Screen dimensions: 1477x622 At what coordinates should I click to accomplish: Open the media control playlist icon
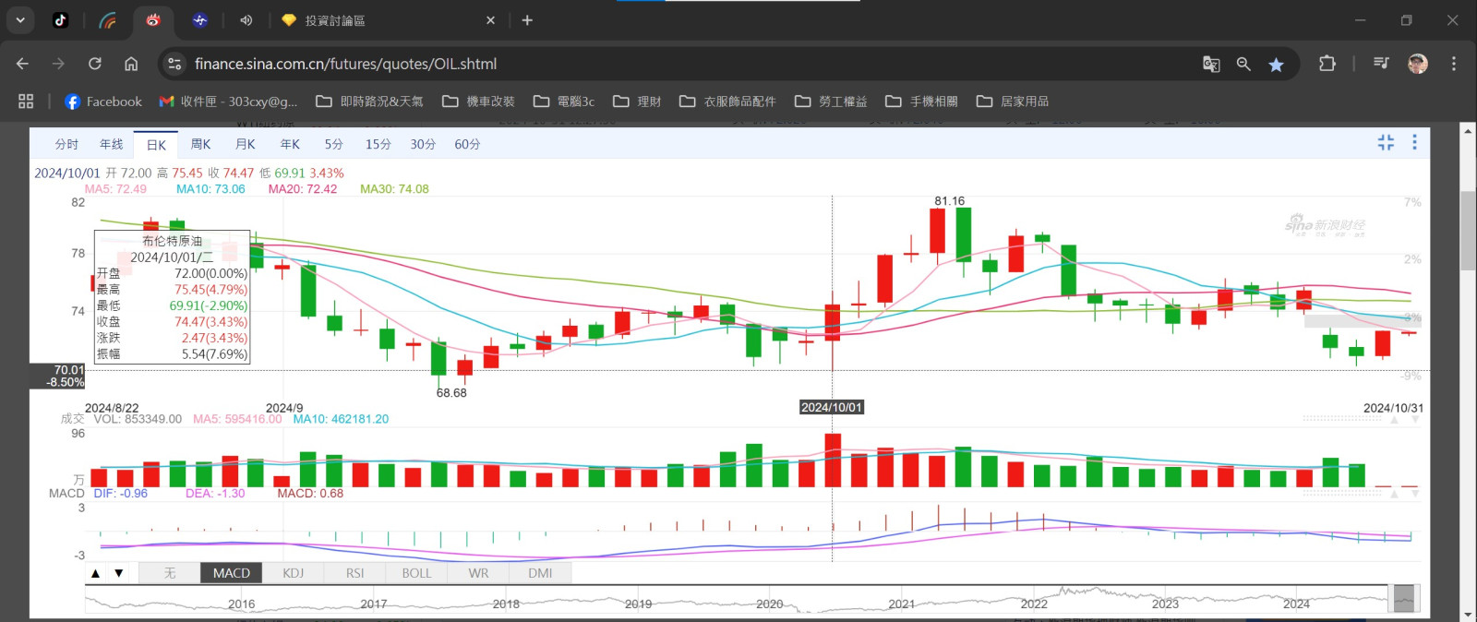[x=1381, y=64]
